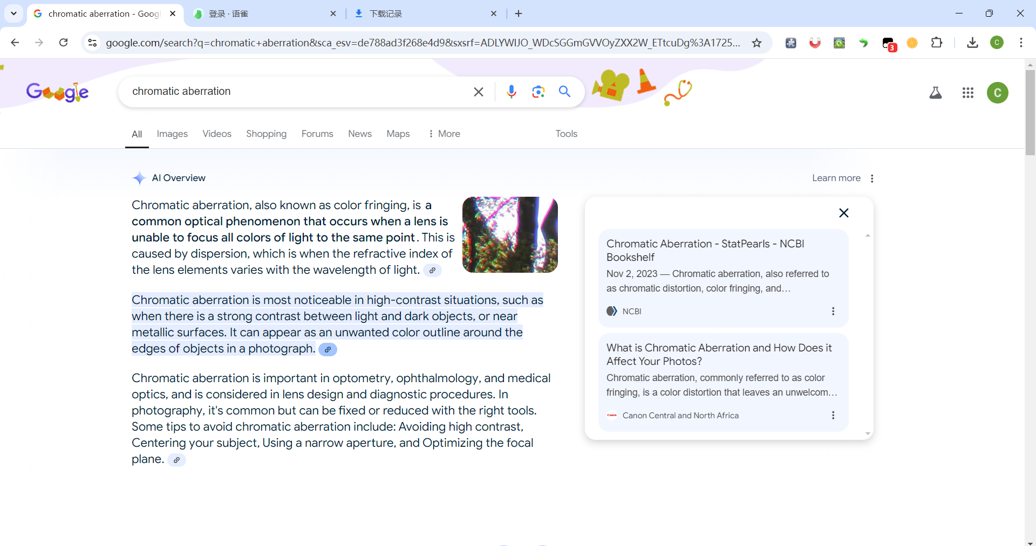Switch to News results tab
This screenshot has width=1036, height=546.
[x=360, y=134]
